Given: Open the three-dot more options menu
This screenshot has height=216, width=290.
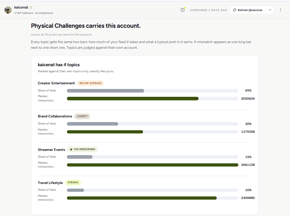Looking at the screenshot, I should pos(280,10).
